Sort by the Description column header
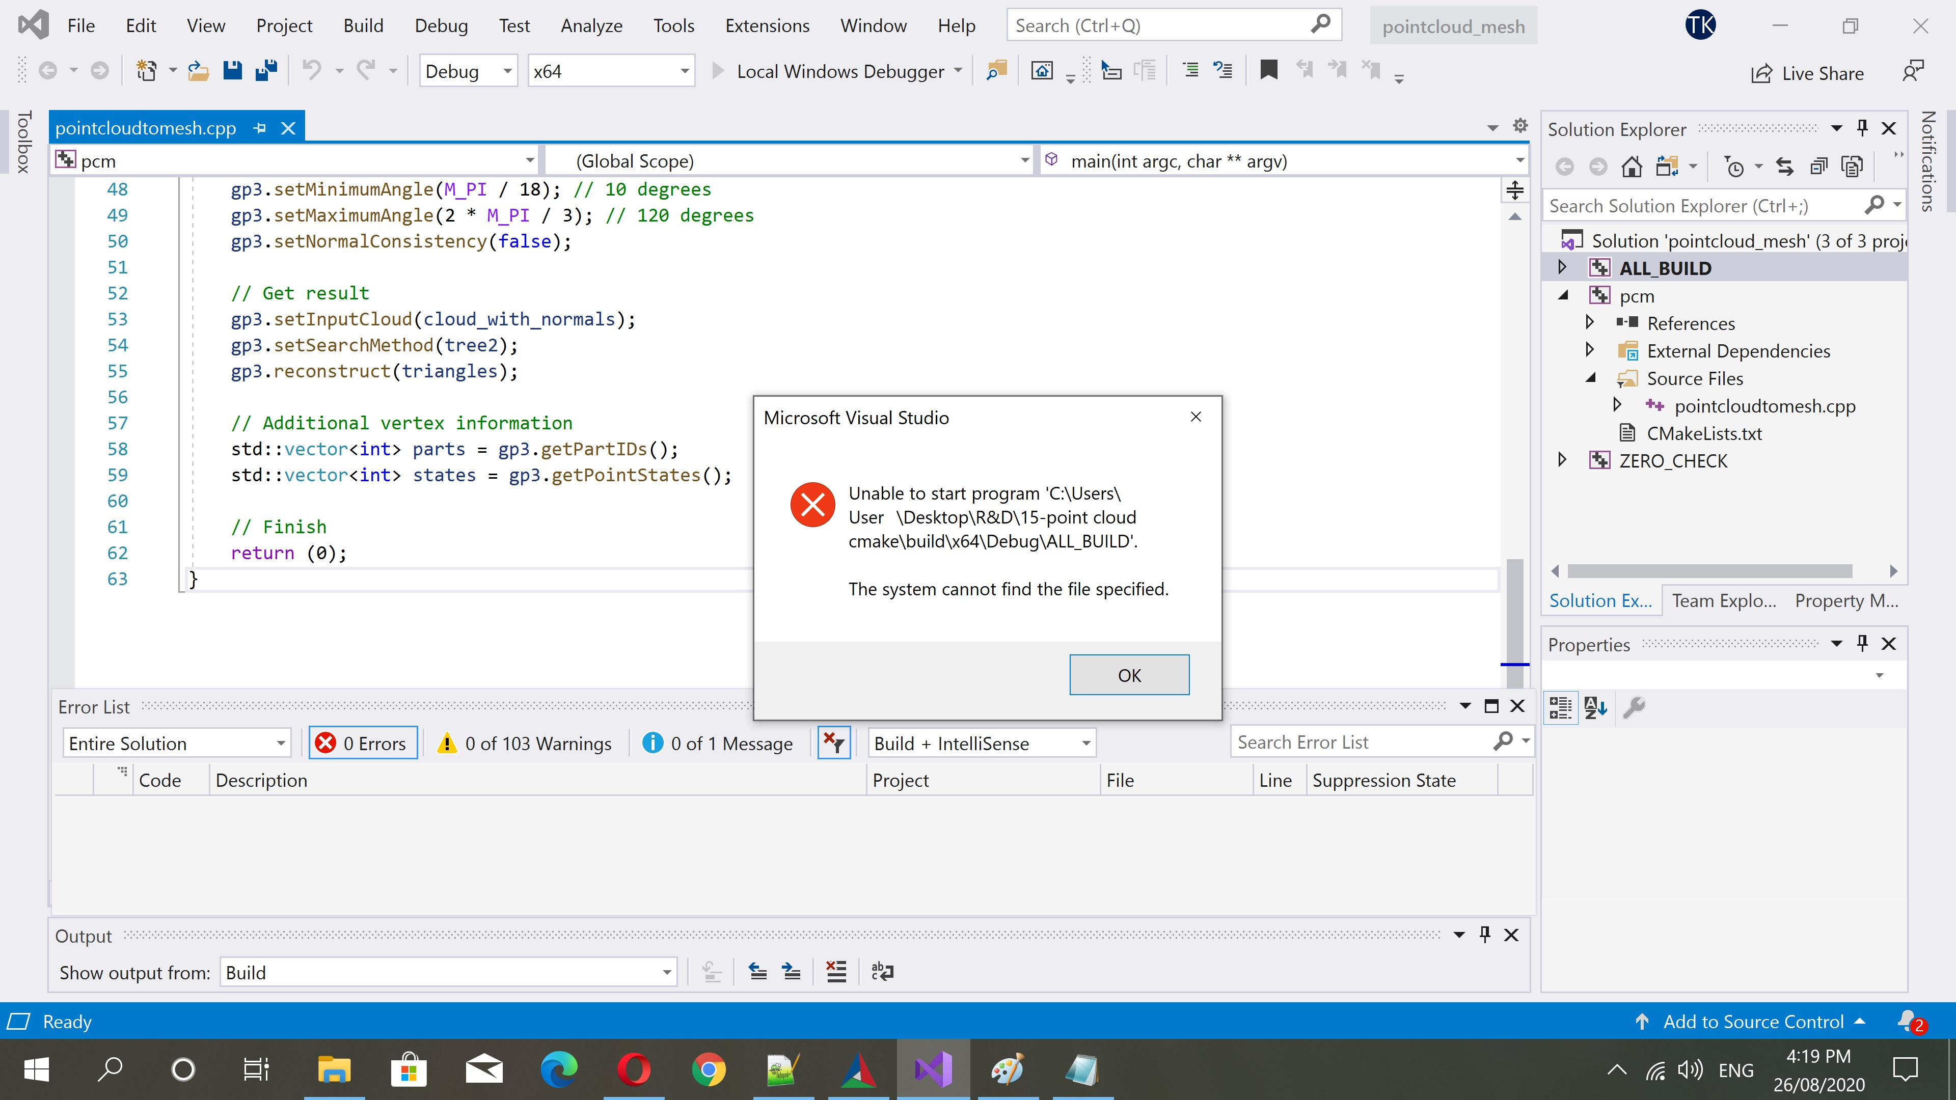The height and width of the screenshot is (1100, 1956). pyautogui.click(x=537, y=780)
